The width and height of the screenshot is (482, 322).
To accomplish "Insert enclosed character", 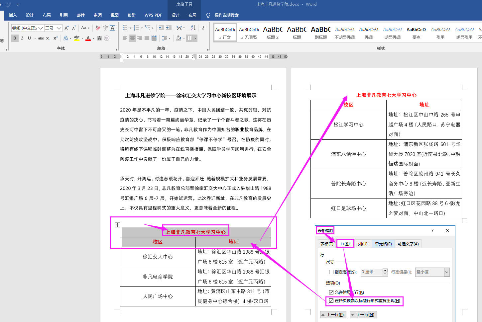I will pos(107,38).
